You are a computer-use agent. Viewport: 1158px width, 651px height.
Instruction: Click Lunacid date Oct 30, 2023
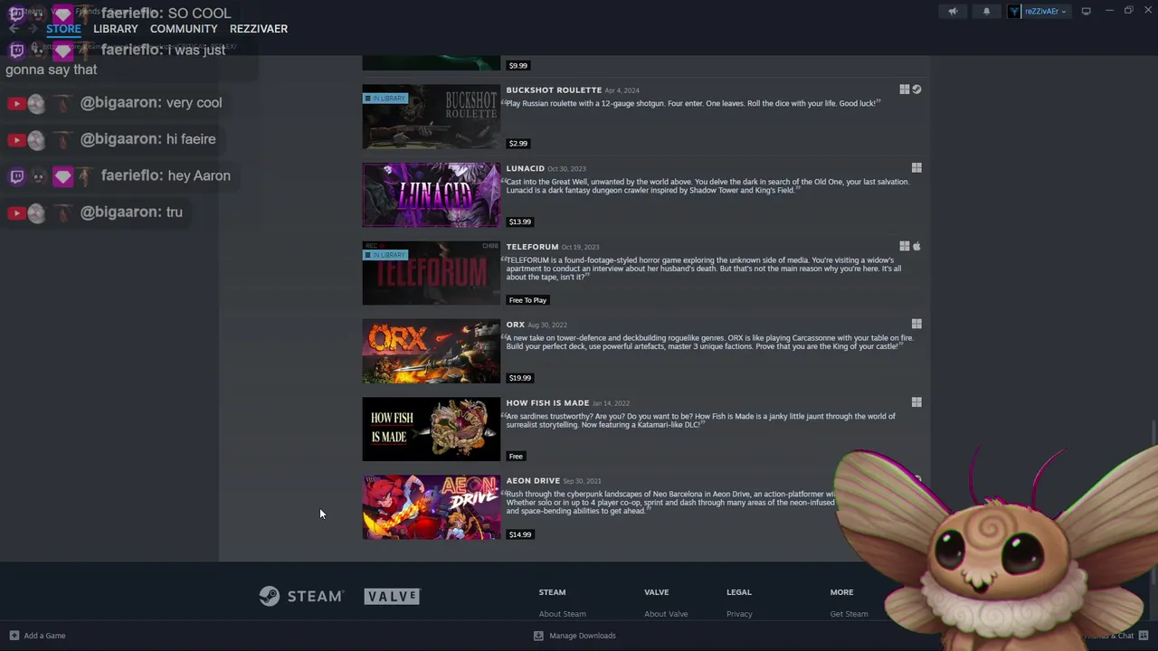(x=566, y=169)
